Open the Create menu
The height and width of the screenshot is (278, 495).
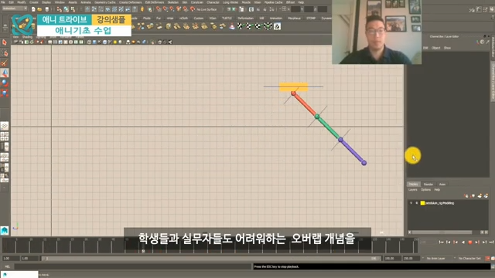coord(34,2)
